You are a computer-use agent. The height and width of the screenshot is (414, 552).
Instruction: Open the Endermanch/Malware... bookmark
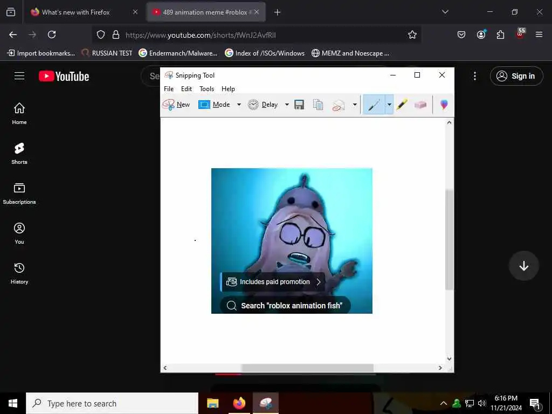178,53
